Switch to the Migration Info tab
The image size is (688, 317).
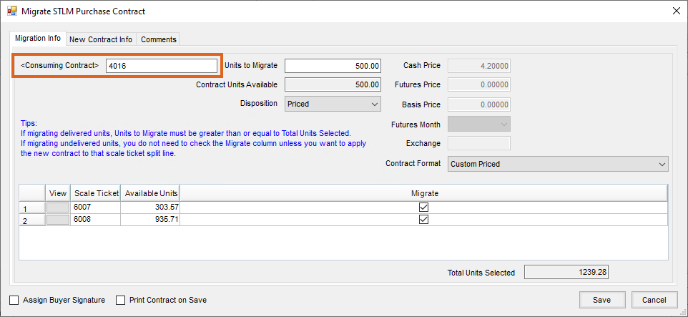coord(38,38)
